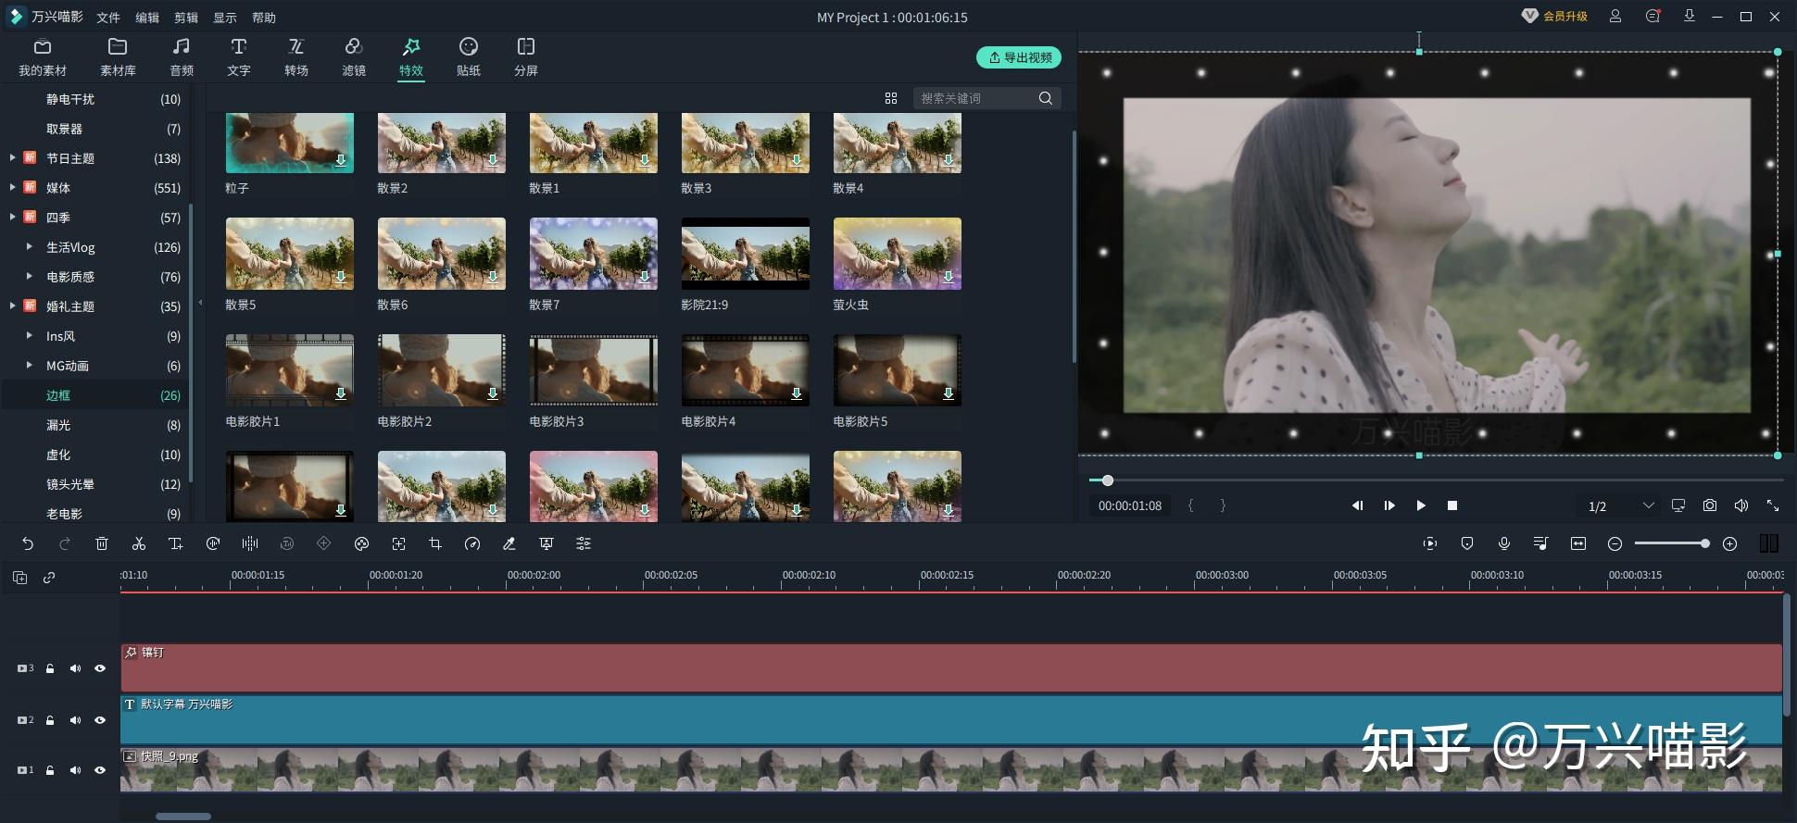Click the timeline horizontal scrollbar

coord(183,817)
